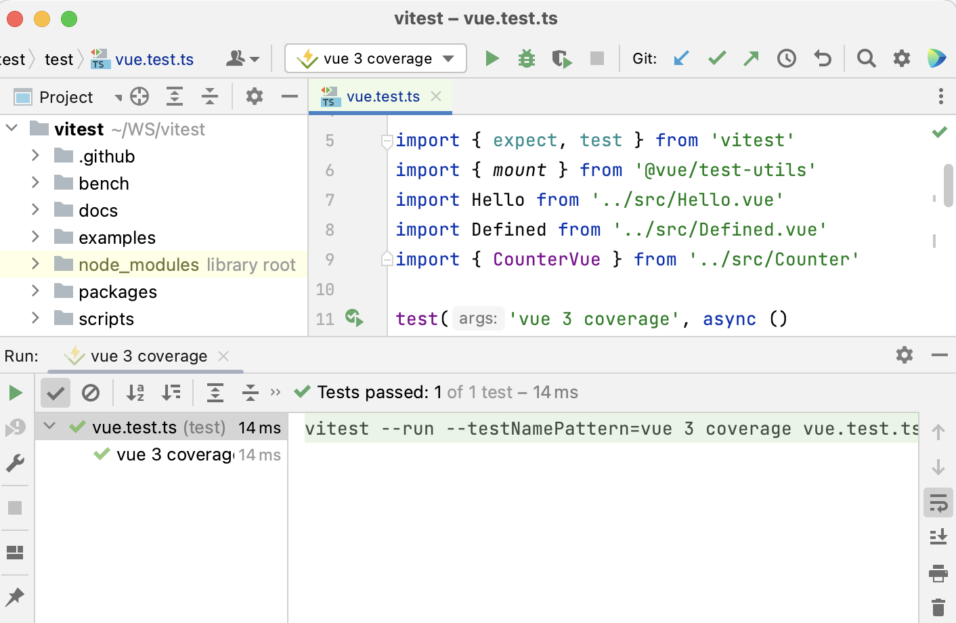Expand node_modules library root
Viewport: 956px width, 623px height.
pyautogui.click(x=35, y=263)
